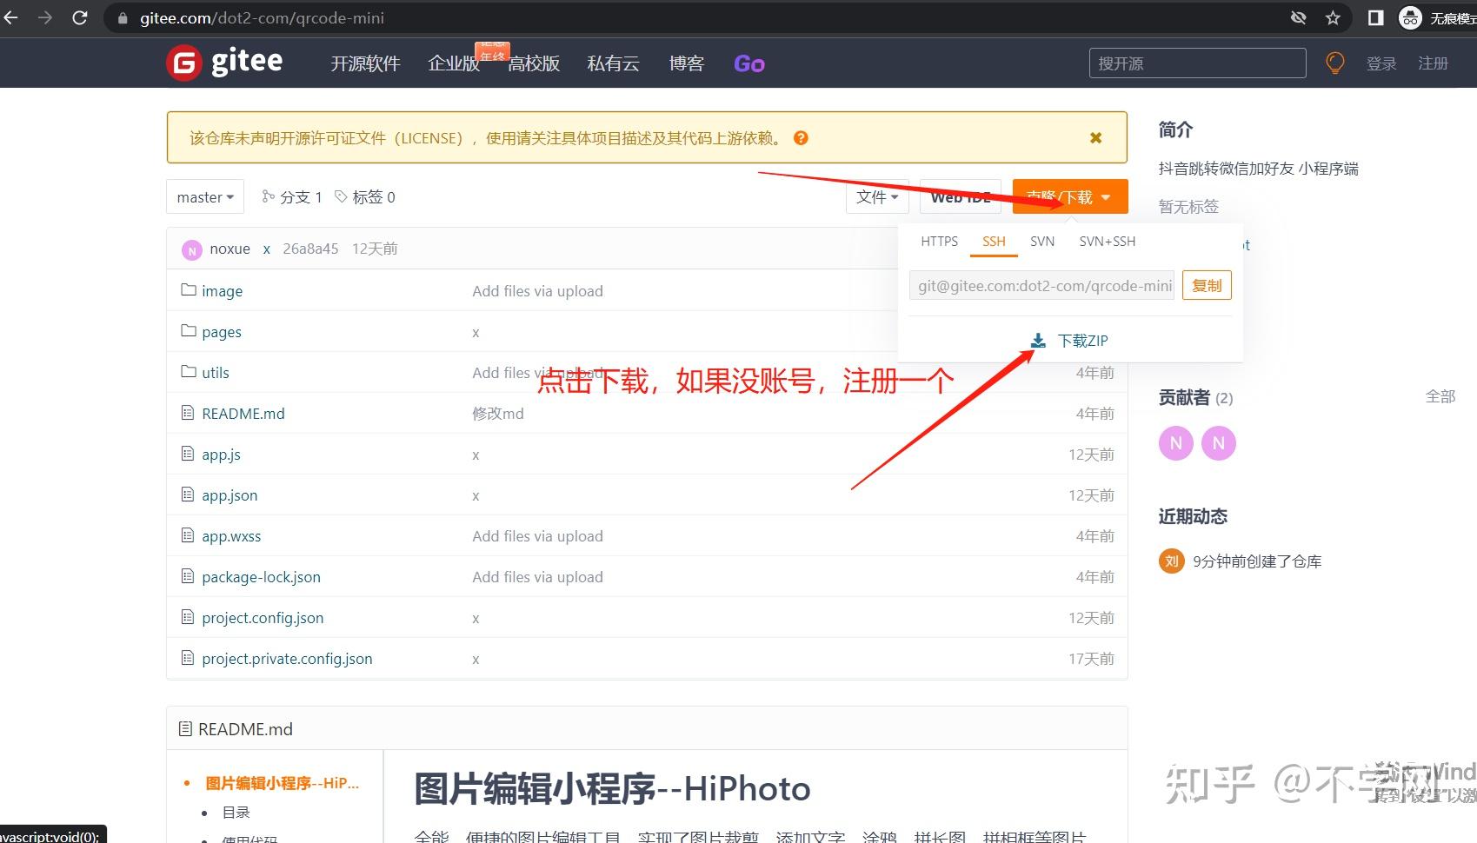Dismiss the license warning banner

pyautogui.click(x=1094, y=137)
